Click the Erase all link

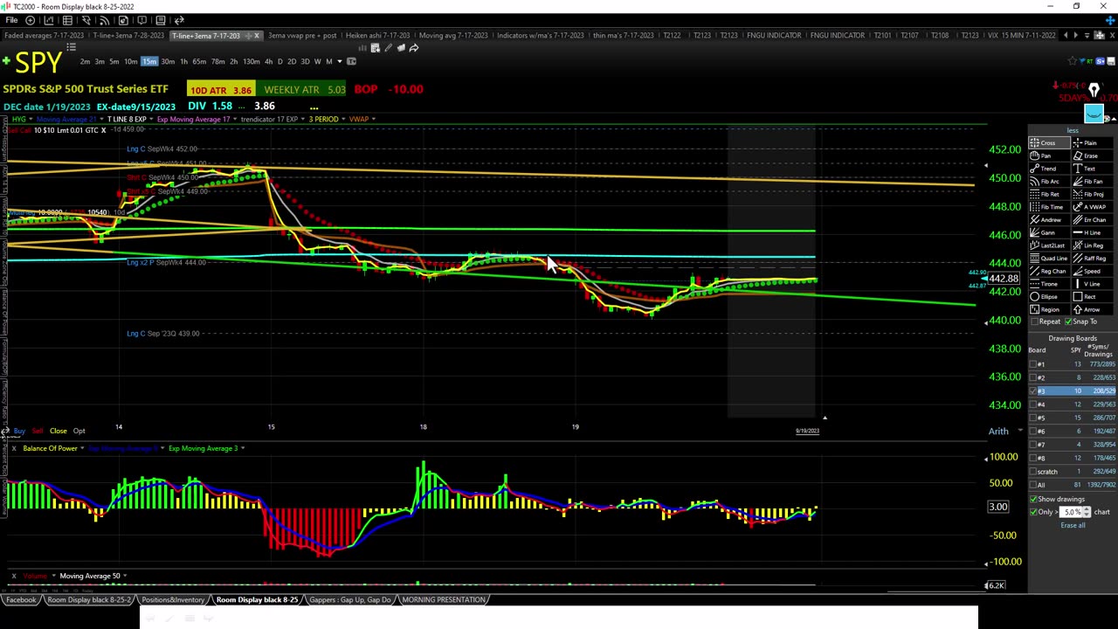click(1073, 525)
